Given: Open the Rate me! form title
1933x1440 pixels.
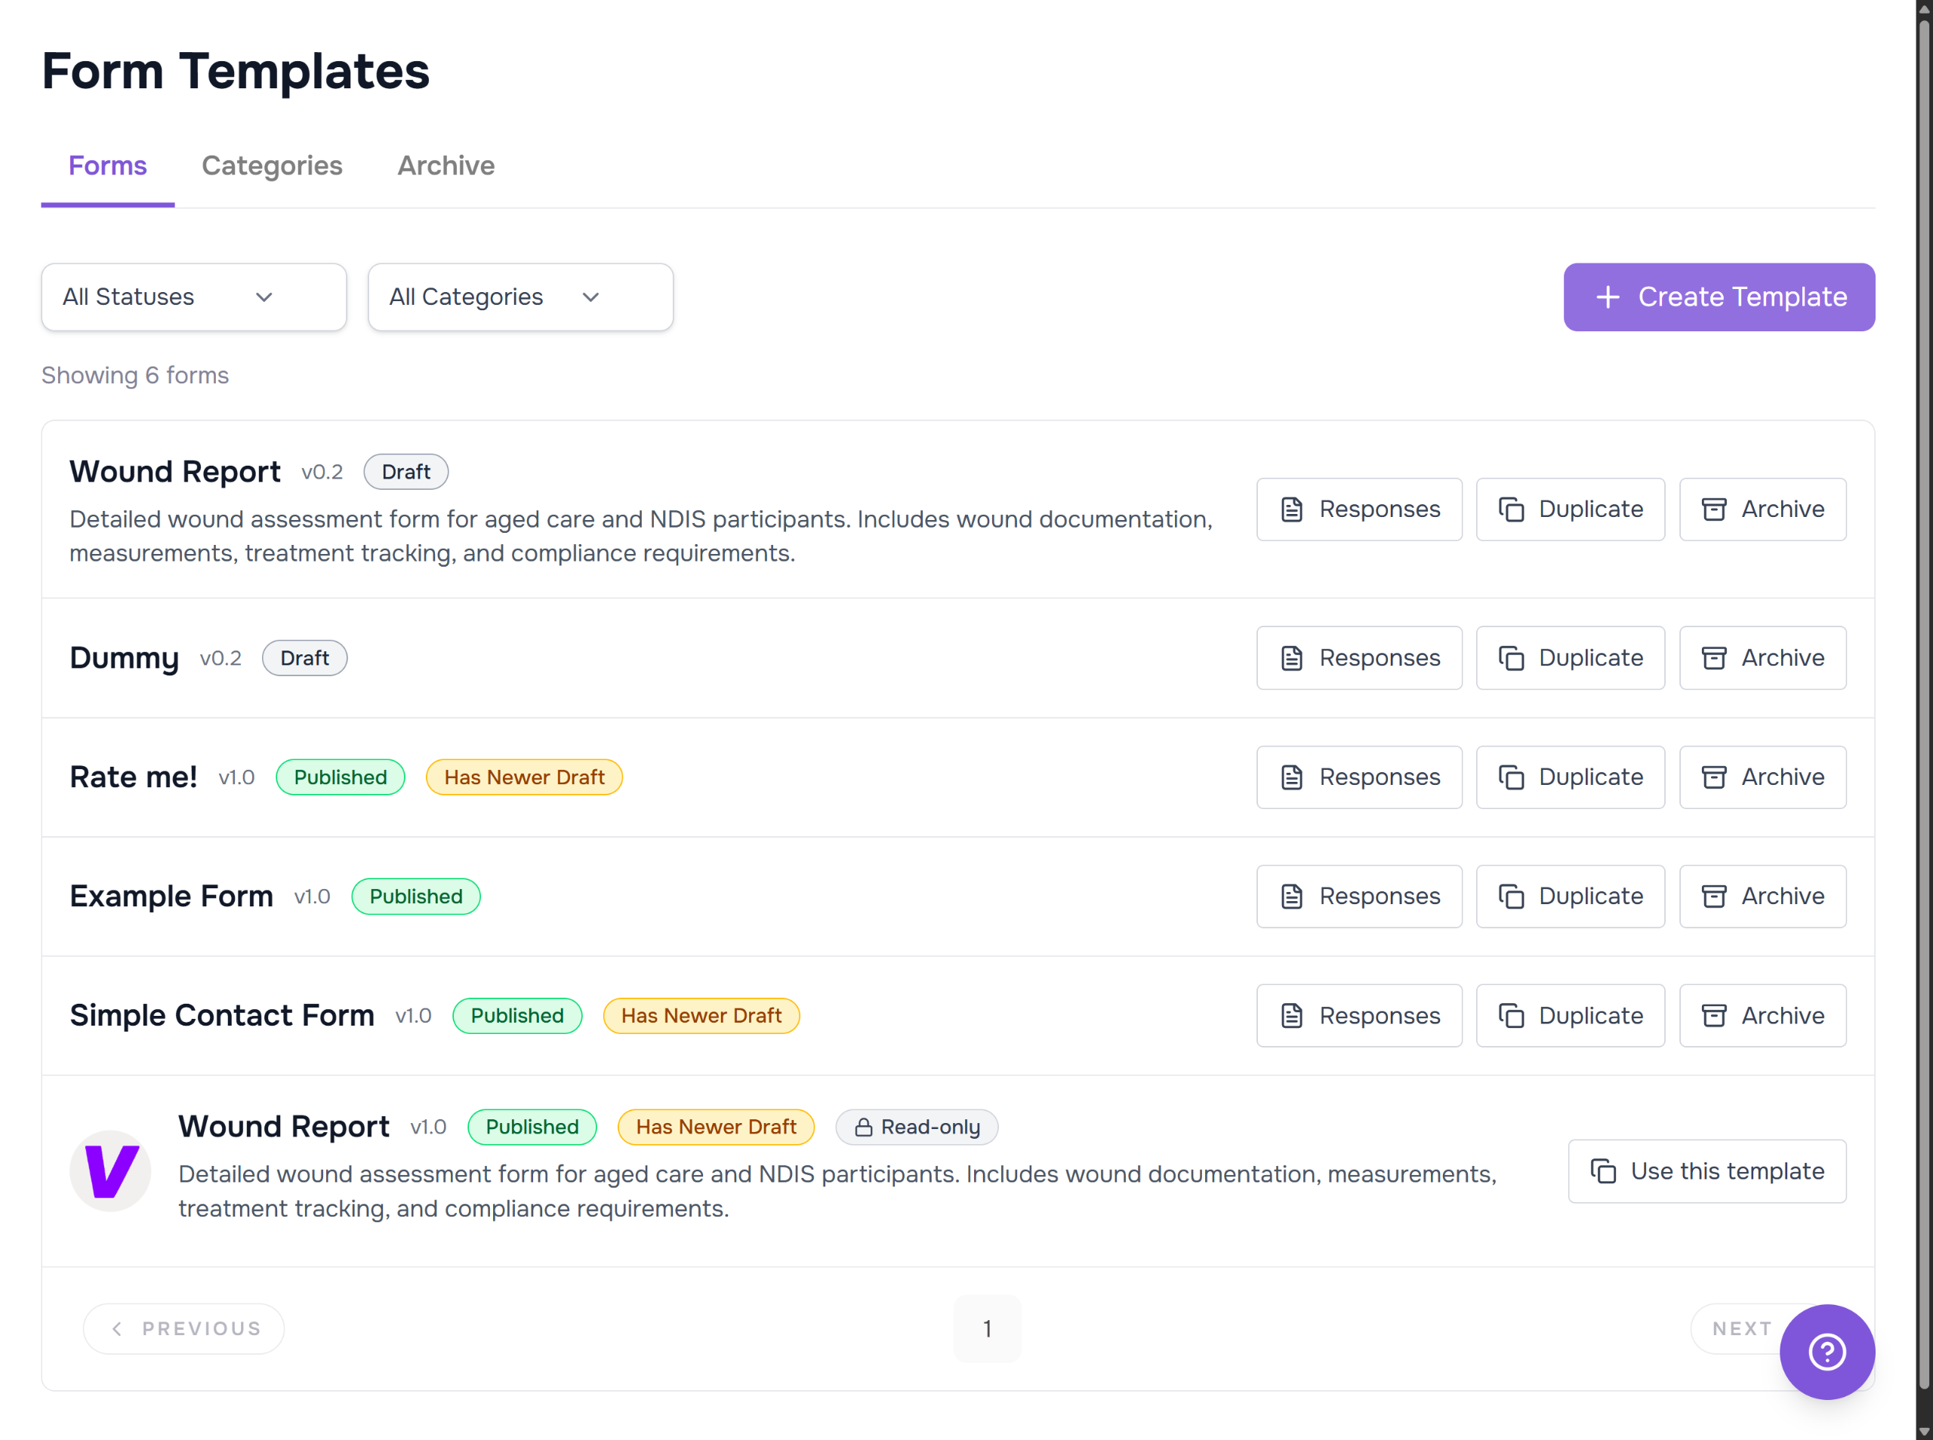Looking at the screenshot, I should pos(134,777).
